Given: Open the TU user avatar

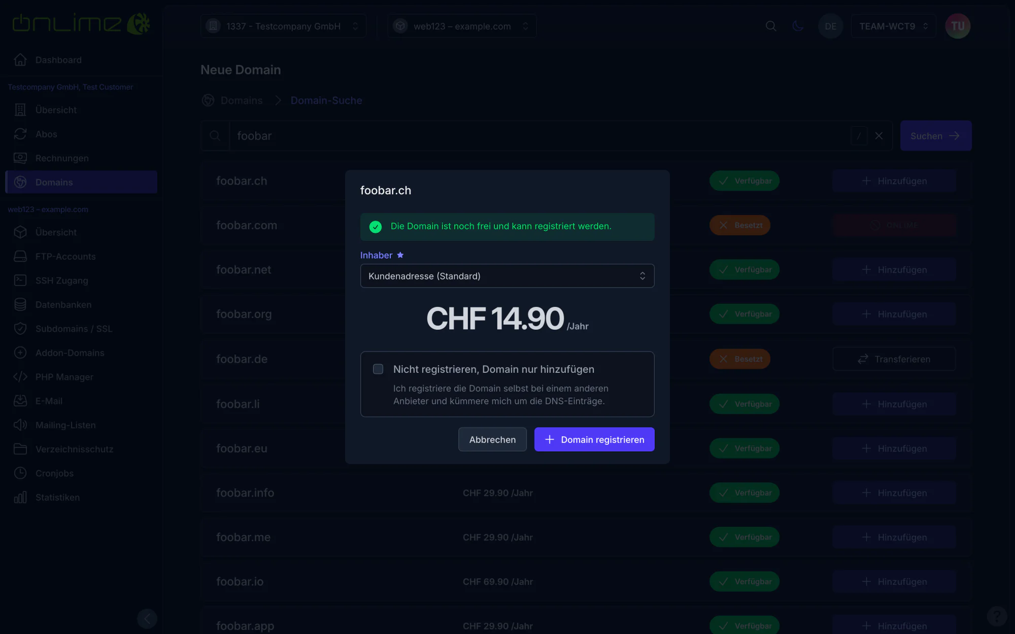Looking at the screenshot, I should click(958, 26).
